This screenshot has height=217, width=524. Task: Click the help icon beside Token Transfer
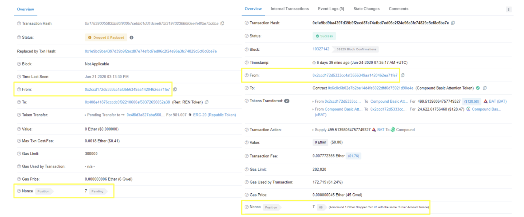pos(19,115)
